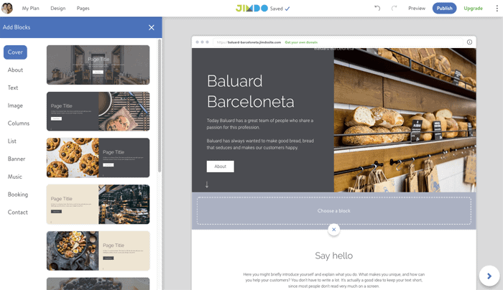Select the List block category
This screenshot has height=290, width=503.
pos(12,141)
